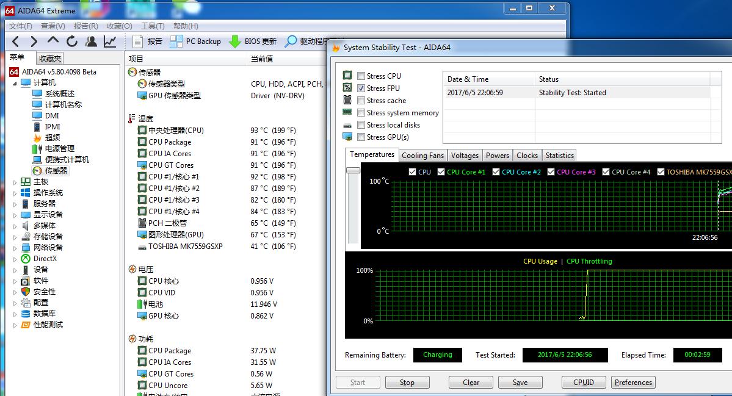Click the temperature graph vertical slider
Image resolution: width=732 pixels, height=396 pixels.
coord(353,171)
